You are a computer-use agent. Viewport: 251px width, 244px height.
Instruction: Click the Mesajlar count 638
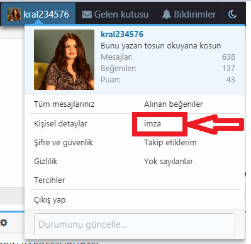point(228,57)
